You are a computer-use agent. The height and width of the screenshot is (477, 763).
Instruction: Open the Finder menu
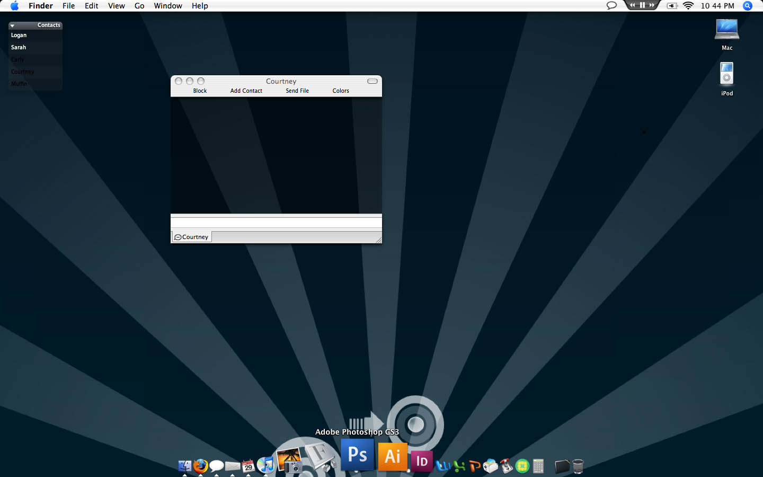tap(41, 6)
